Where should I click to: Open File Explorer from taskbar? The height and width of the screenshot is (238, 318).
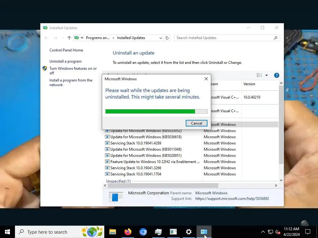[x=112, y=232]
